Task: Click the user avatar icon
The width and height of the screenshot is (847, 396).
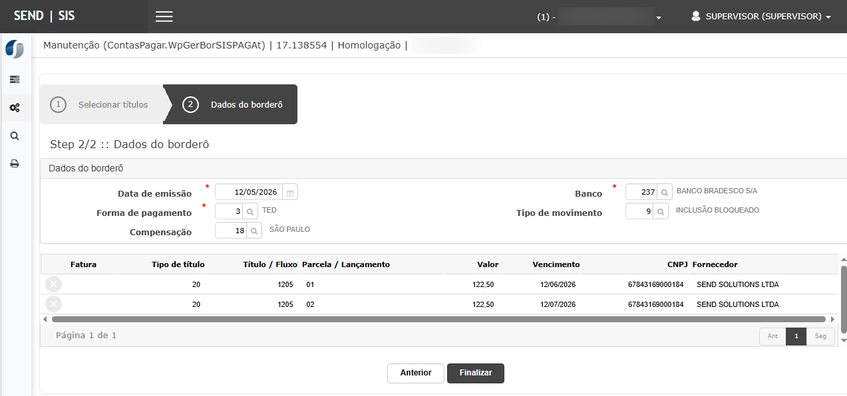Action: tap(696, 16)
